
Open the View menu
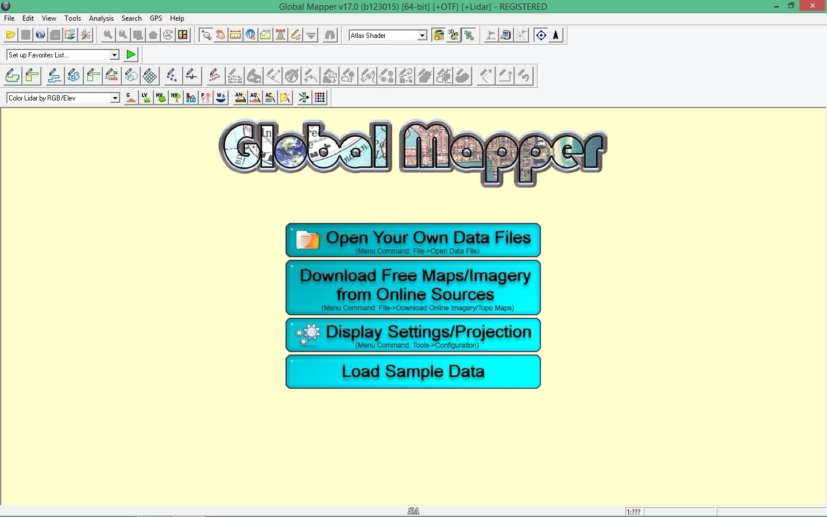click(x=49, y=18)
